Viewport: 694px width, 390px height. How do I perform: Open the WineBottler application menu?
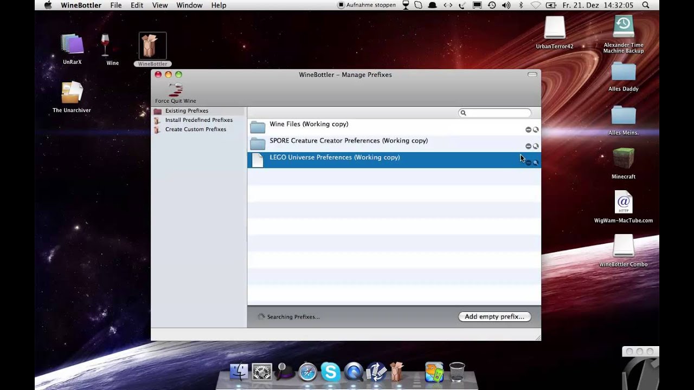pyautogui.click(x=81, y=5)
